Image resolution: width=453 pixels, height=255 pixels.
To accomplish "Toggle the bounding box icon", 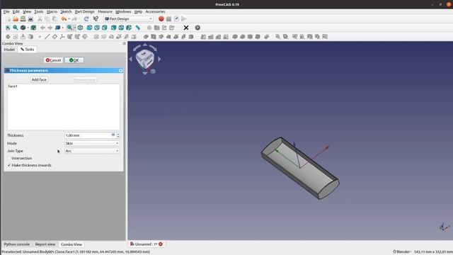I will (x=33, y=28).
